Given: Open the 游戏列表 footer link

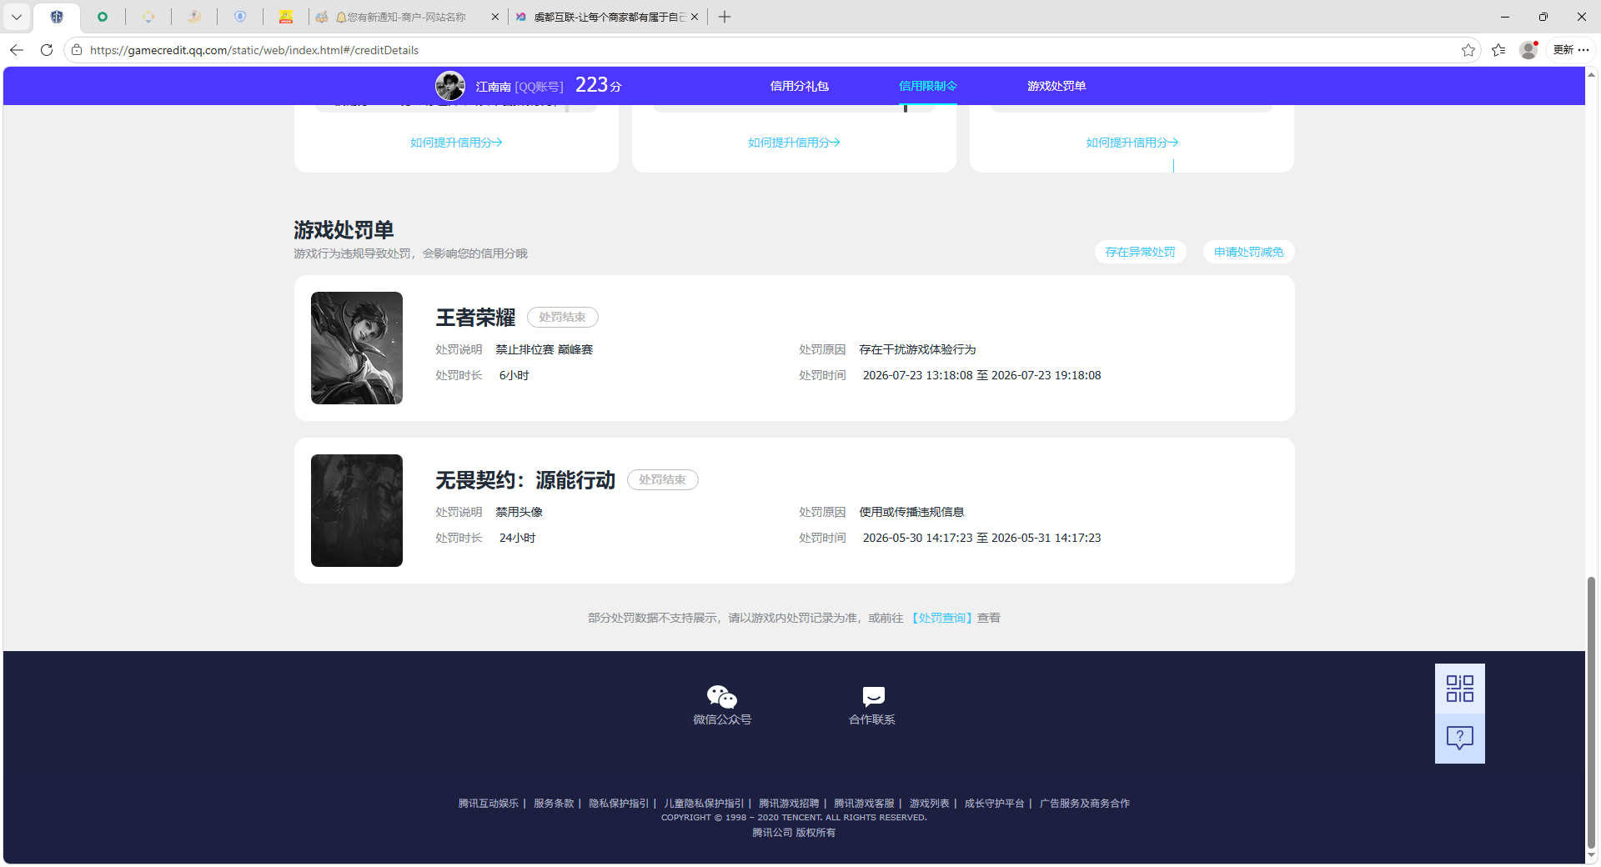Looking at the screenshot, I should point(930,804).
